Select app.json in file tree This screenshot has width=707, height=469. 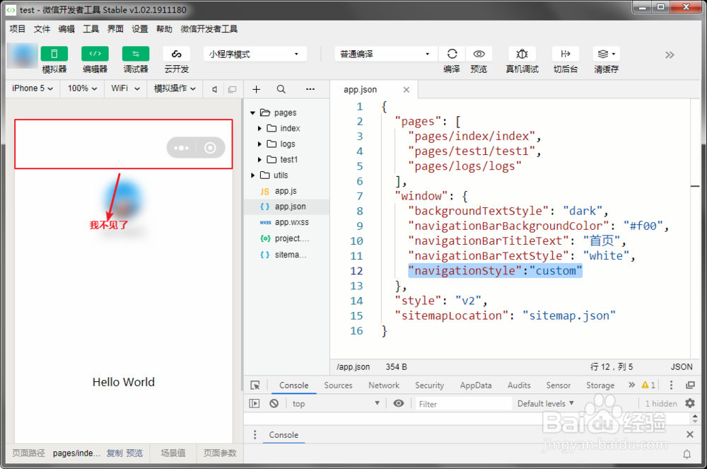[x=287, y=207]
